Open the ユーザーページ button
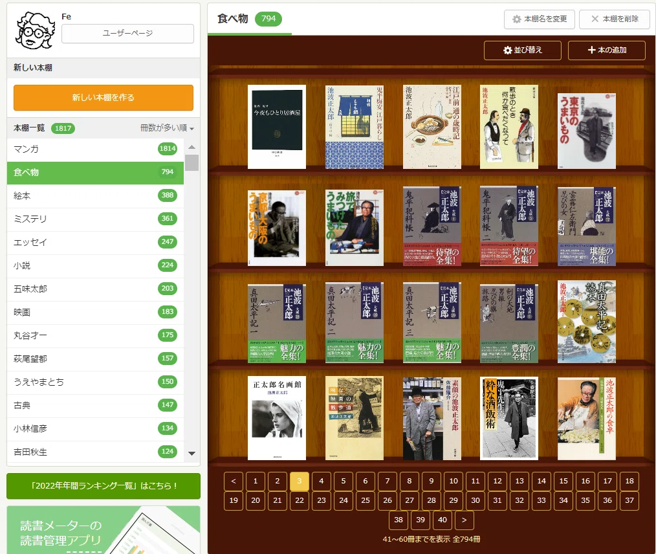This screenshot has height=554, width=656. [127, 34]
